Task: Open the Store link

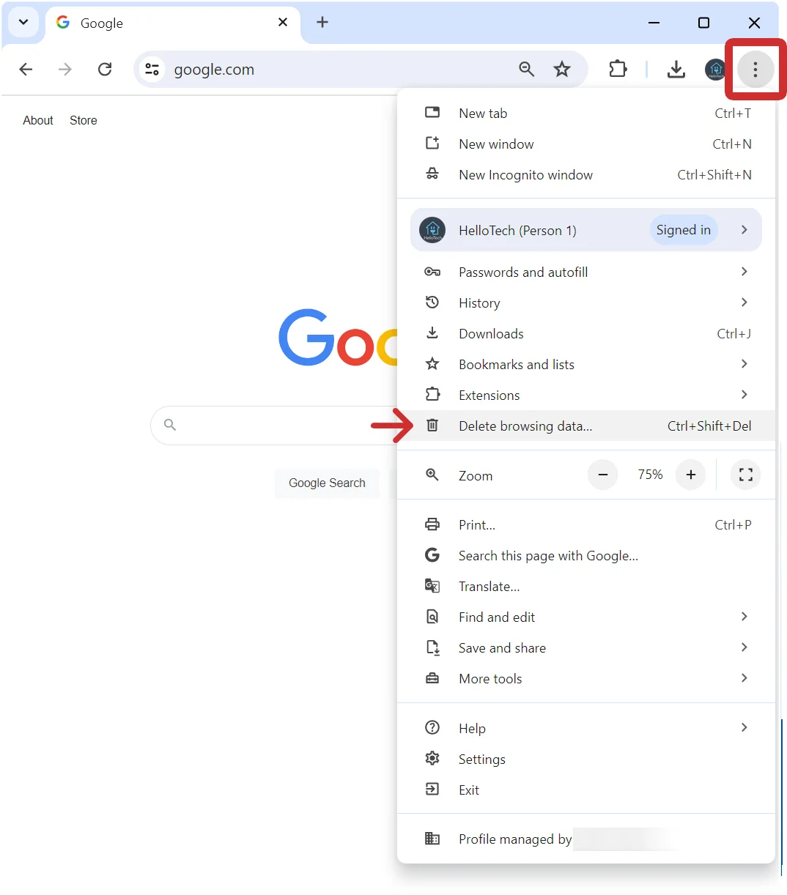Action: pyautogui.click(x=83, y=120)
